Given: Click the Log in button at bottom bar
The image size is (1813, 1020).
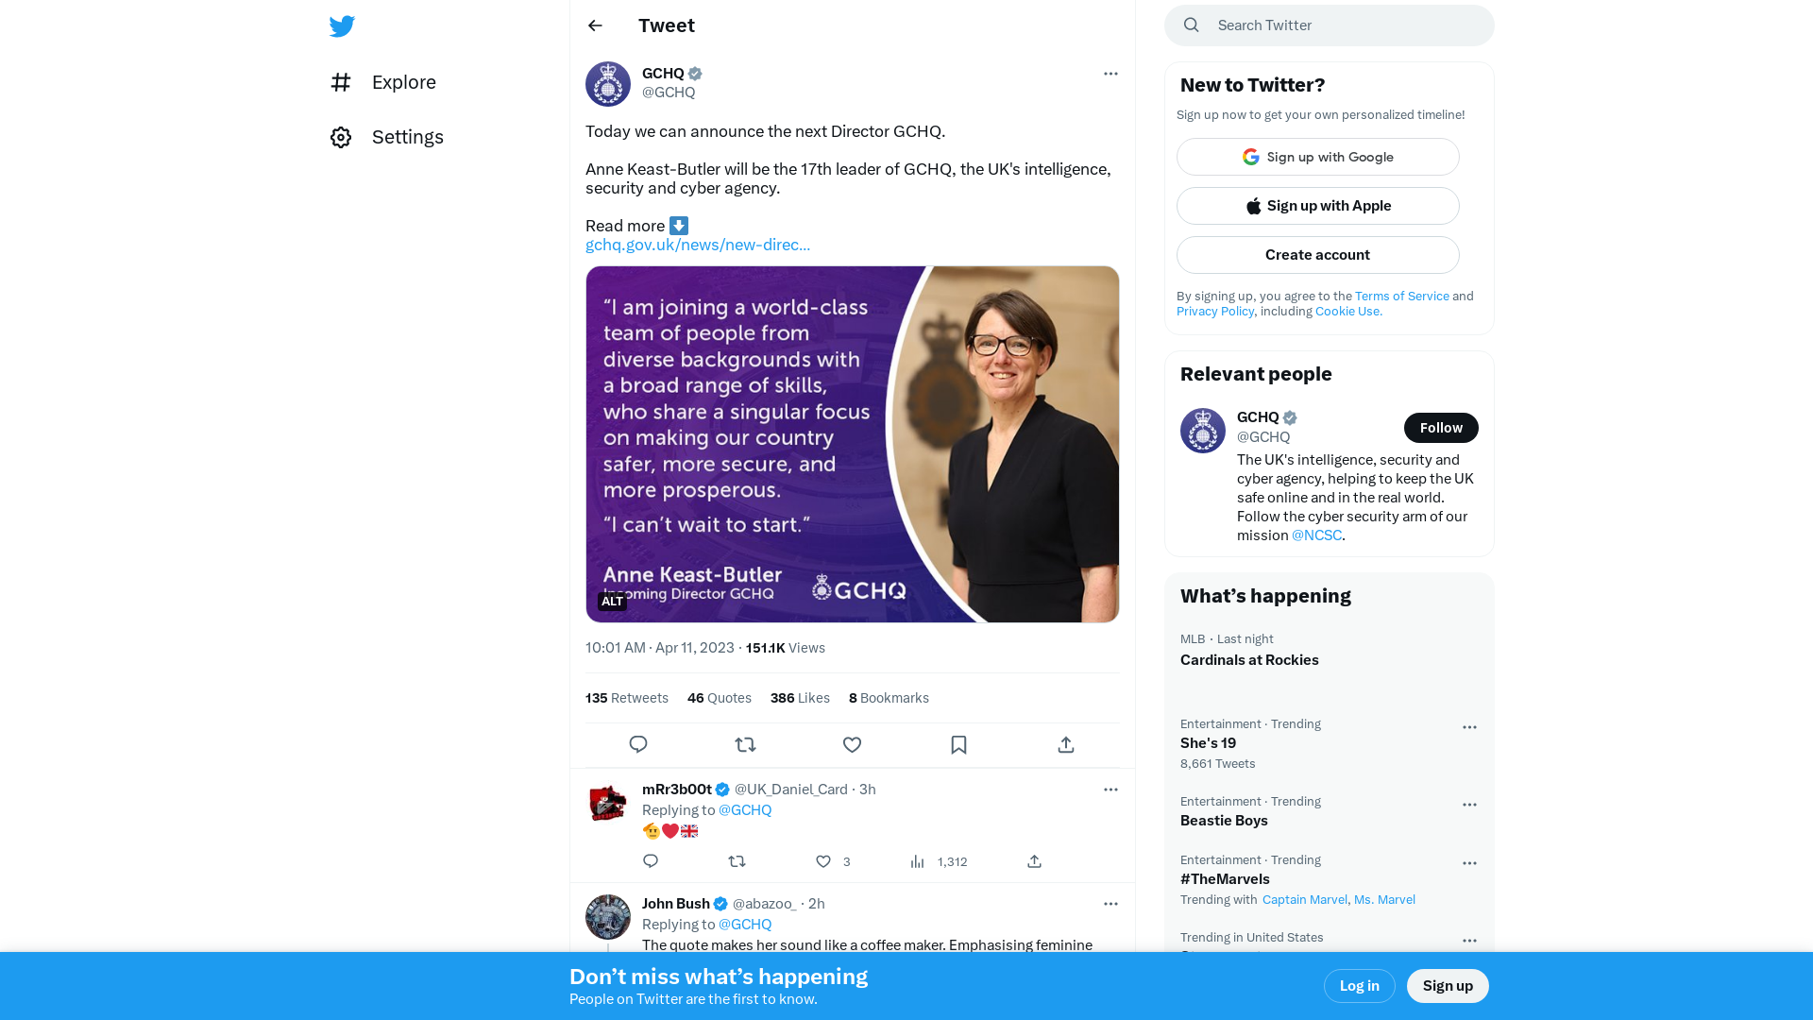Looking at the screenshot, I should tap(1359, 985).
